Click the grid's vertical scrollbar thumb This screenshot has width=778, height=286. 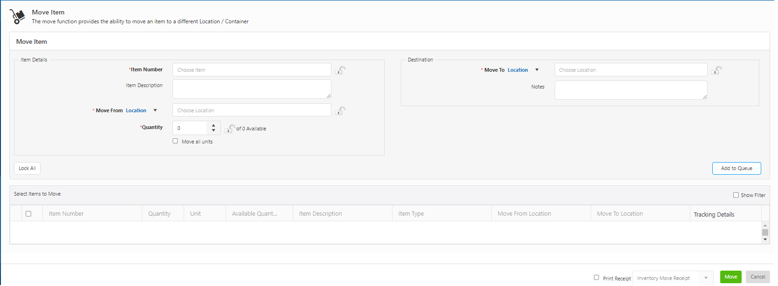click(765, 232)
